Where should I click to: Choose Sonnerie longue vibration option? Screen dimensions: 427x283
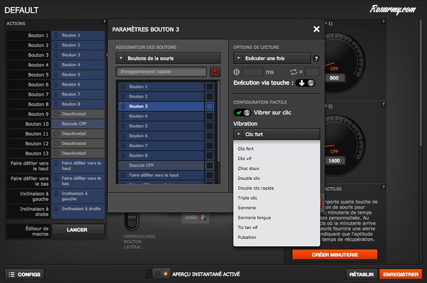pyautogui.click(x=254, y=217)
